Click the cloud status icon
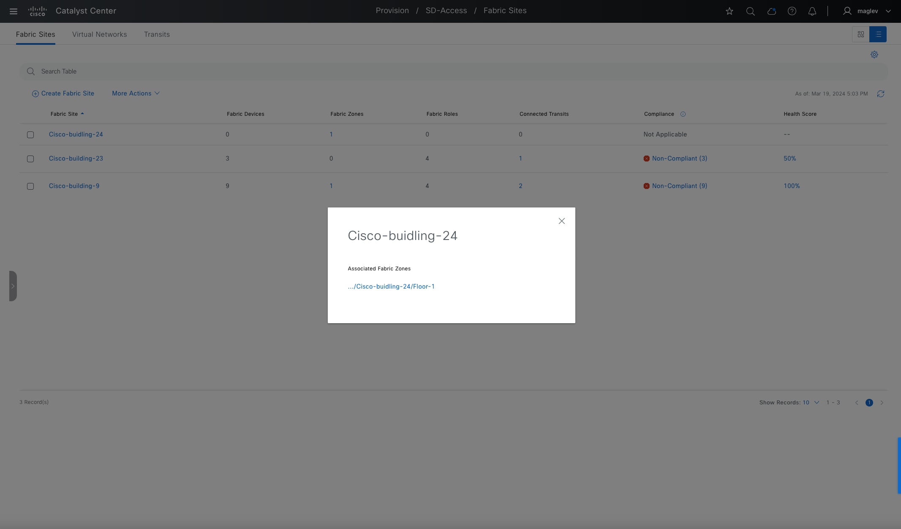901x529 pixels. click(x=771, y=11)
